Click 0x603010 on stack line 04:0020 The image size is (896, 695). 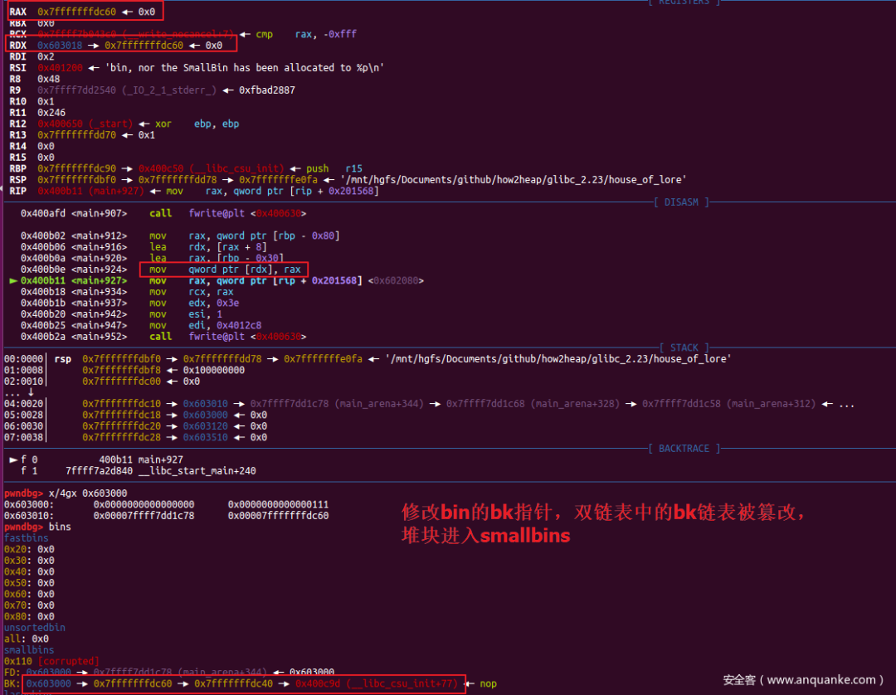click(205, 404)
